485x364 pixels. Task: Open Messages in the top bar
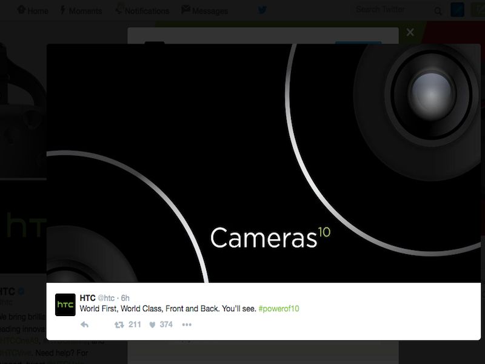coord(205,10)
